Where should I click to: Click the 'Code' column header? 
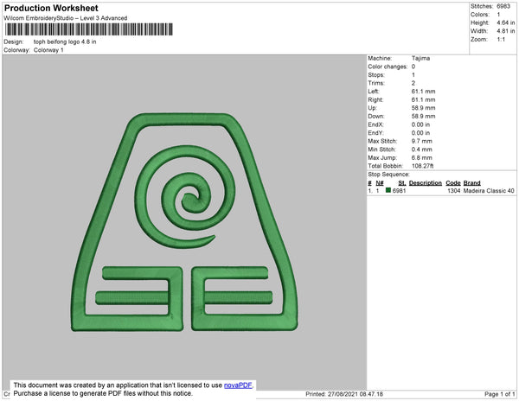coord(453,183)
